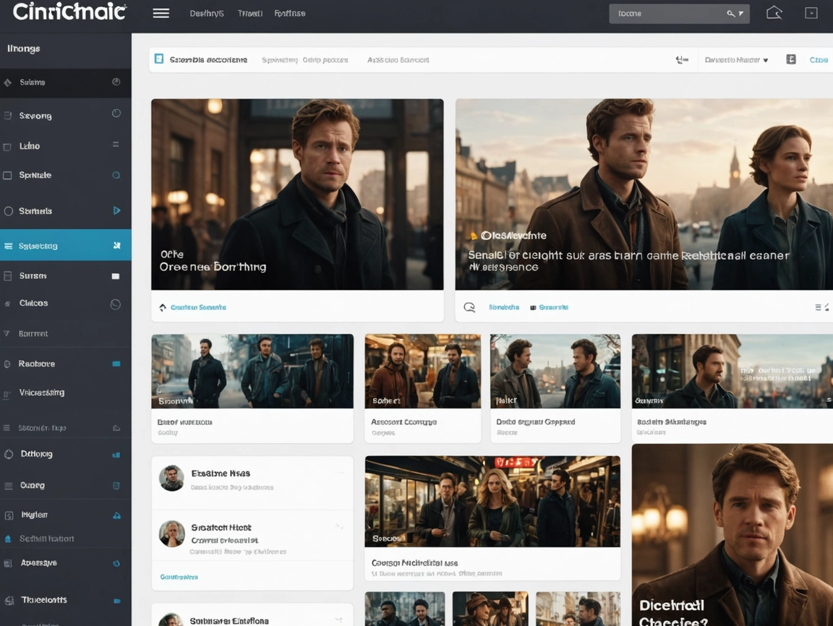Viewport: 833px width, 626px height.
Task: Click the sort icon left of toolbar dropdown
Action: pyautogui.click(x=681, y=60)
